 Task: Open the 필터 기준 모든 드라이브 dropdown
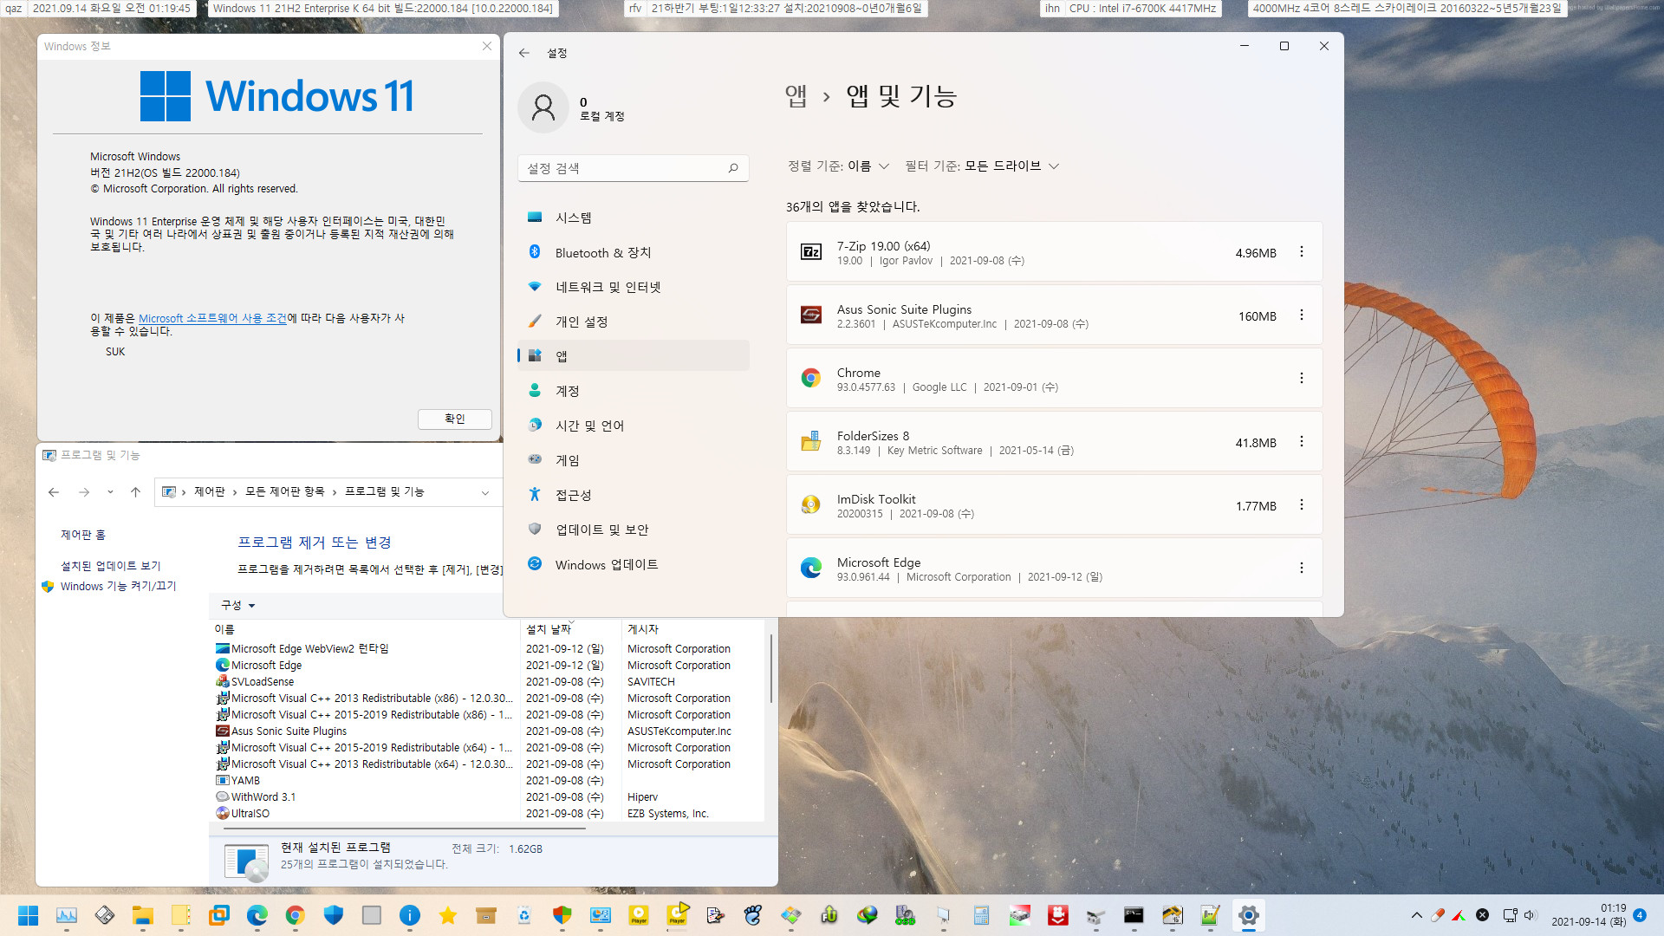coord(982,166)
